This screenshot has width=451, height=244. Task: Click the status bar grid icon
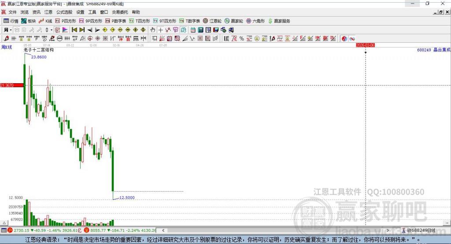click(4, 230)
